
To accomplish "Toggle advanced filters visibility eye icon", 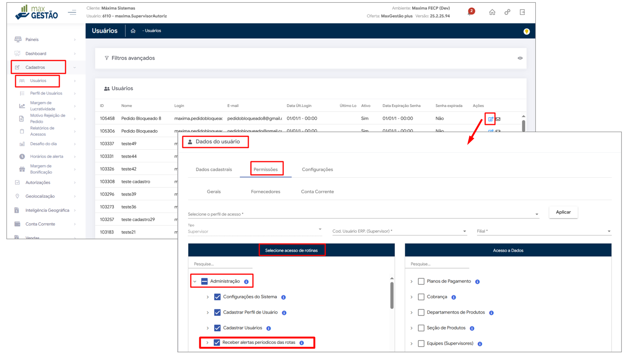I will 520,58.
